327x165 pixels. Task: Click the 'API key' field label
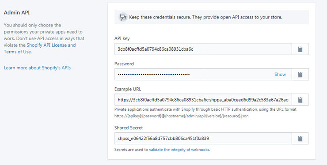click(122, 38)
